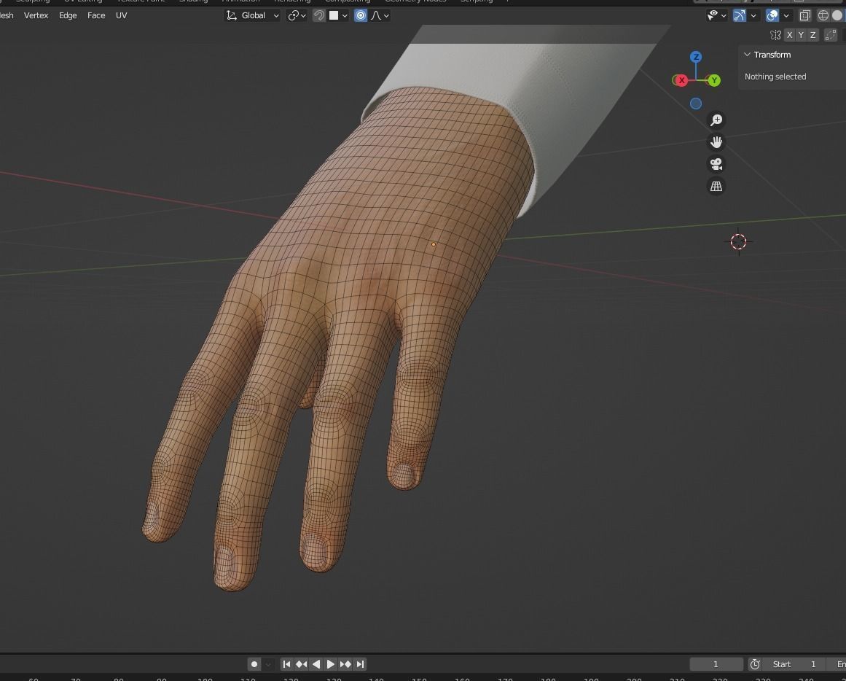Open viewport object visibility eye dropdown
846x681 pixels.
pyautogui.click(x=716, y=15)
